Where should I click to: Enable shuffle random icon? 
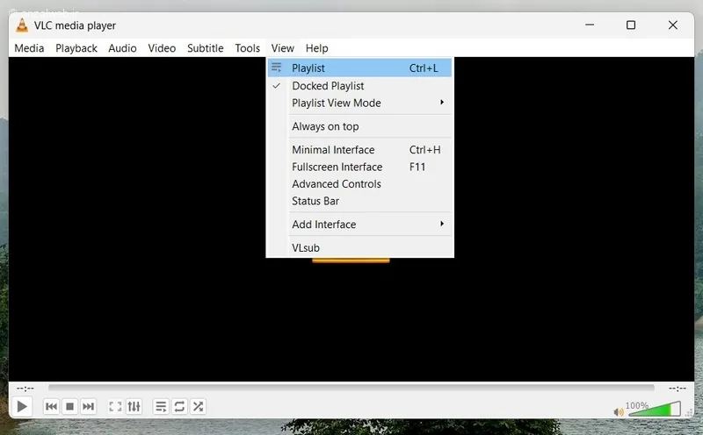point(199,407)
